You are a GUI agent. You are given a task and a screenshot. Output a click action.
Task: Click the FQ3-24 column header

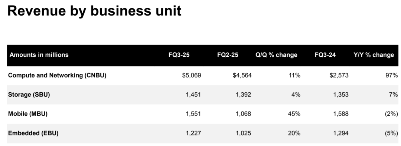(x=325, y=55)
